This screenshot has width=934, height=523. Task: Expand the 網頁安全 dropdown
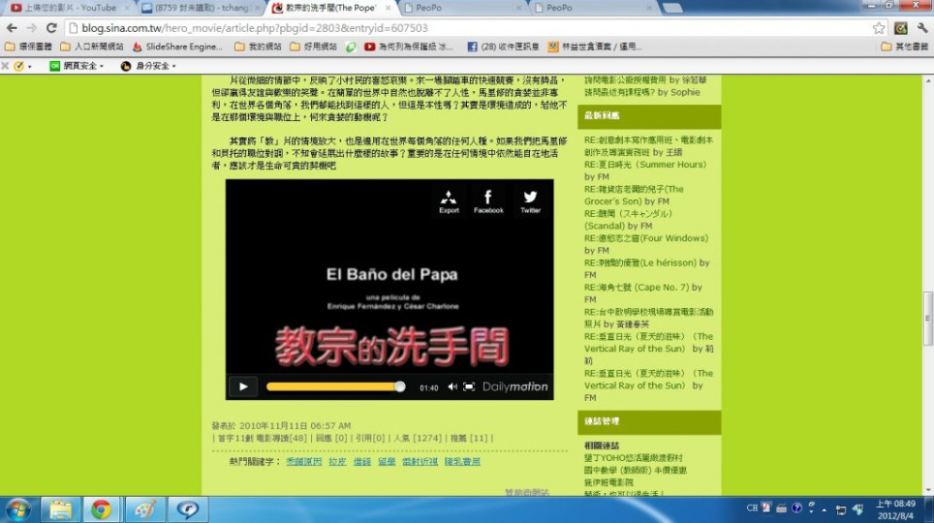point(77,66)
